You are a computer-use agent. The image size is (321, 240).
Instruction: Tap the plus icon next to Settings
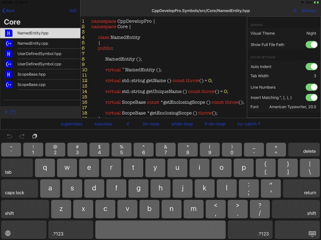(x=294, y=10)
